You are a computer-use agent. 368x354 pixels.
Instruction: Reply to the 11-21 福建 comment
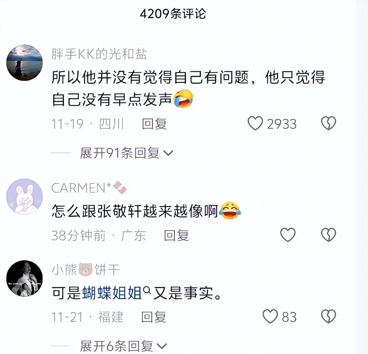tap(154, 317)
